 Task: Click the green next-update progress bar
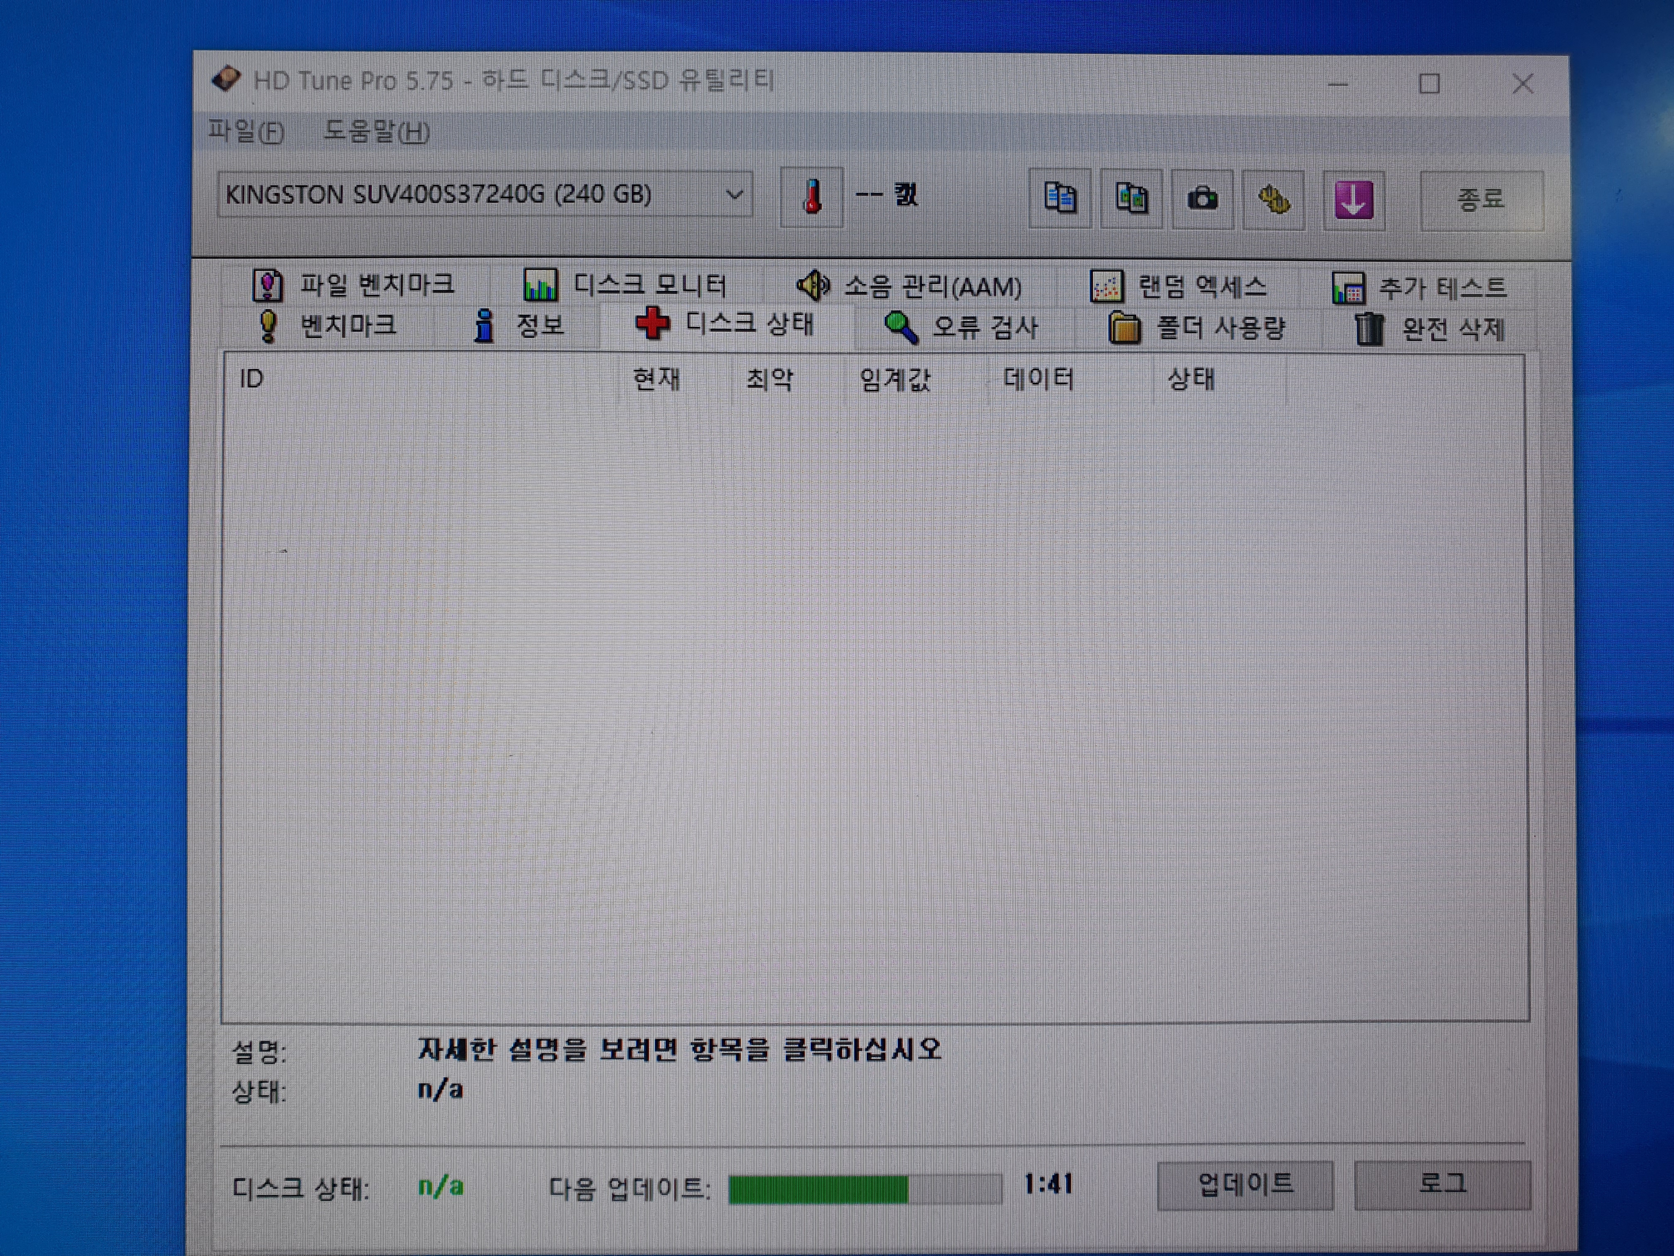click(865, 1189)
